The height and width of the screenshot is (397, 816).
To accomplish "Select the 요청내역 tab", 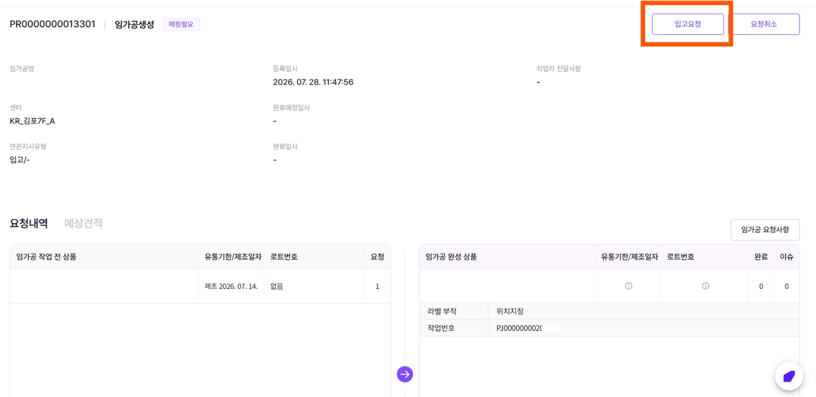I will 29,223.
